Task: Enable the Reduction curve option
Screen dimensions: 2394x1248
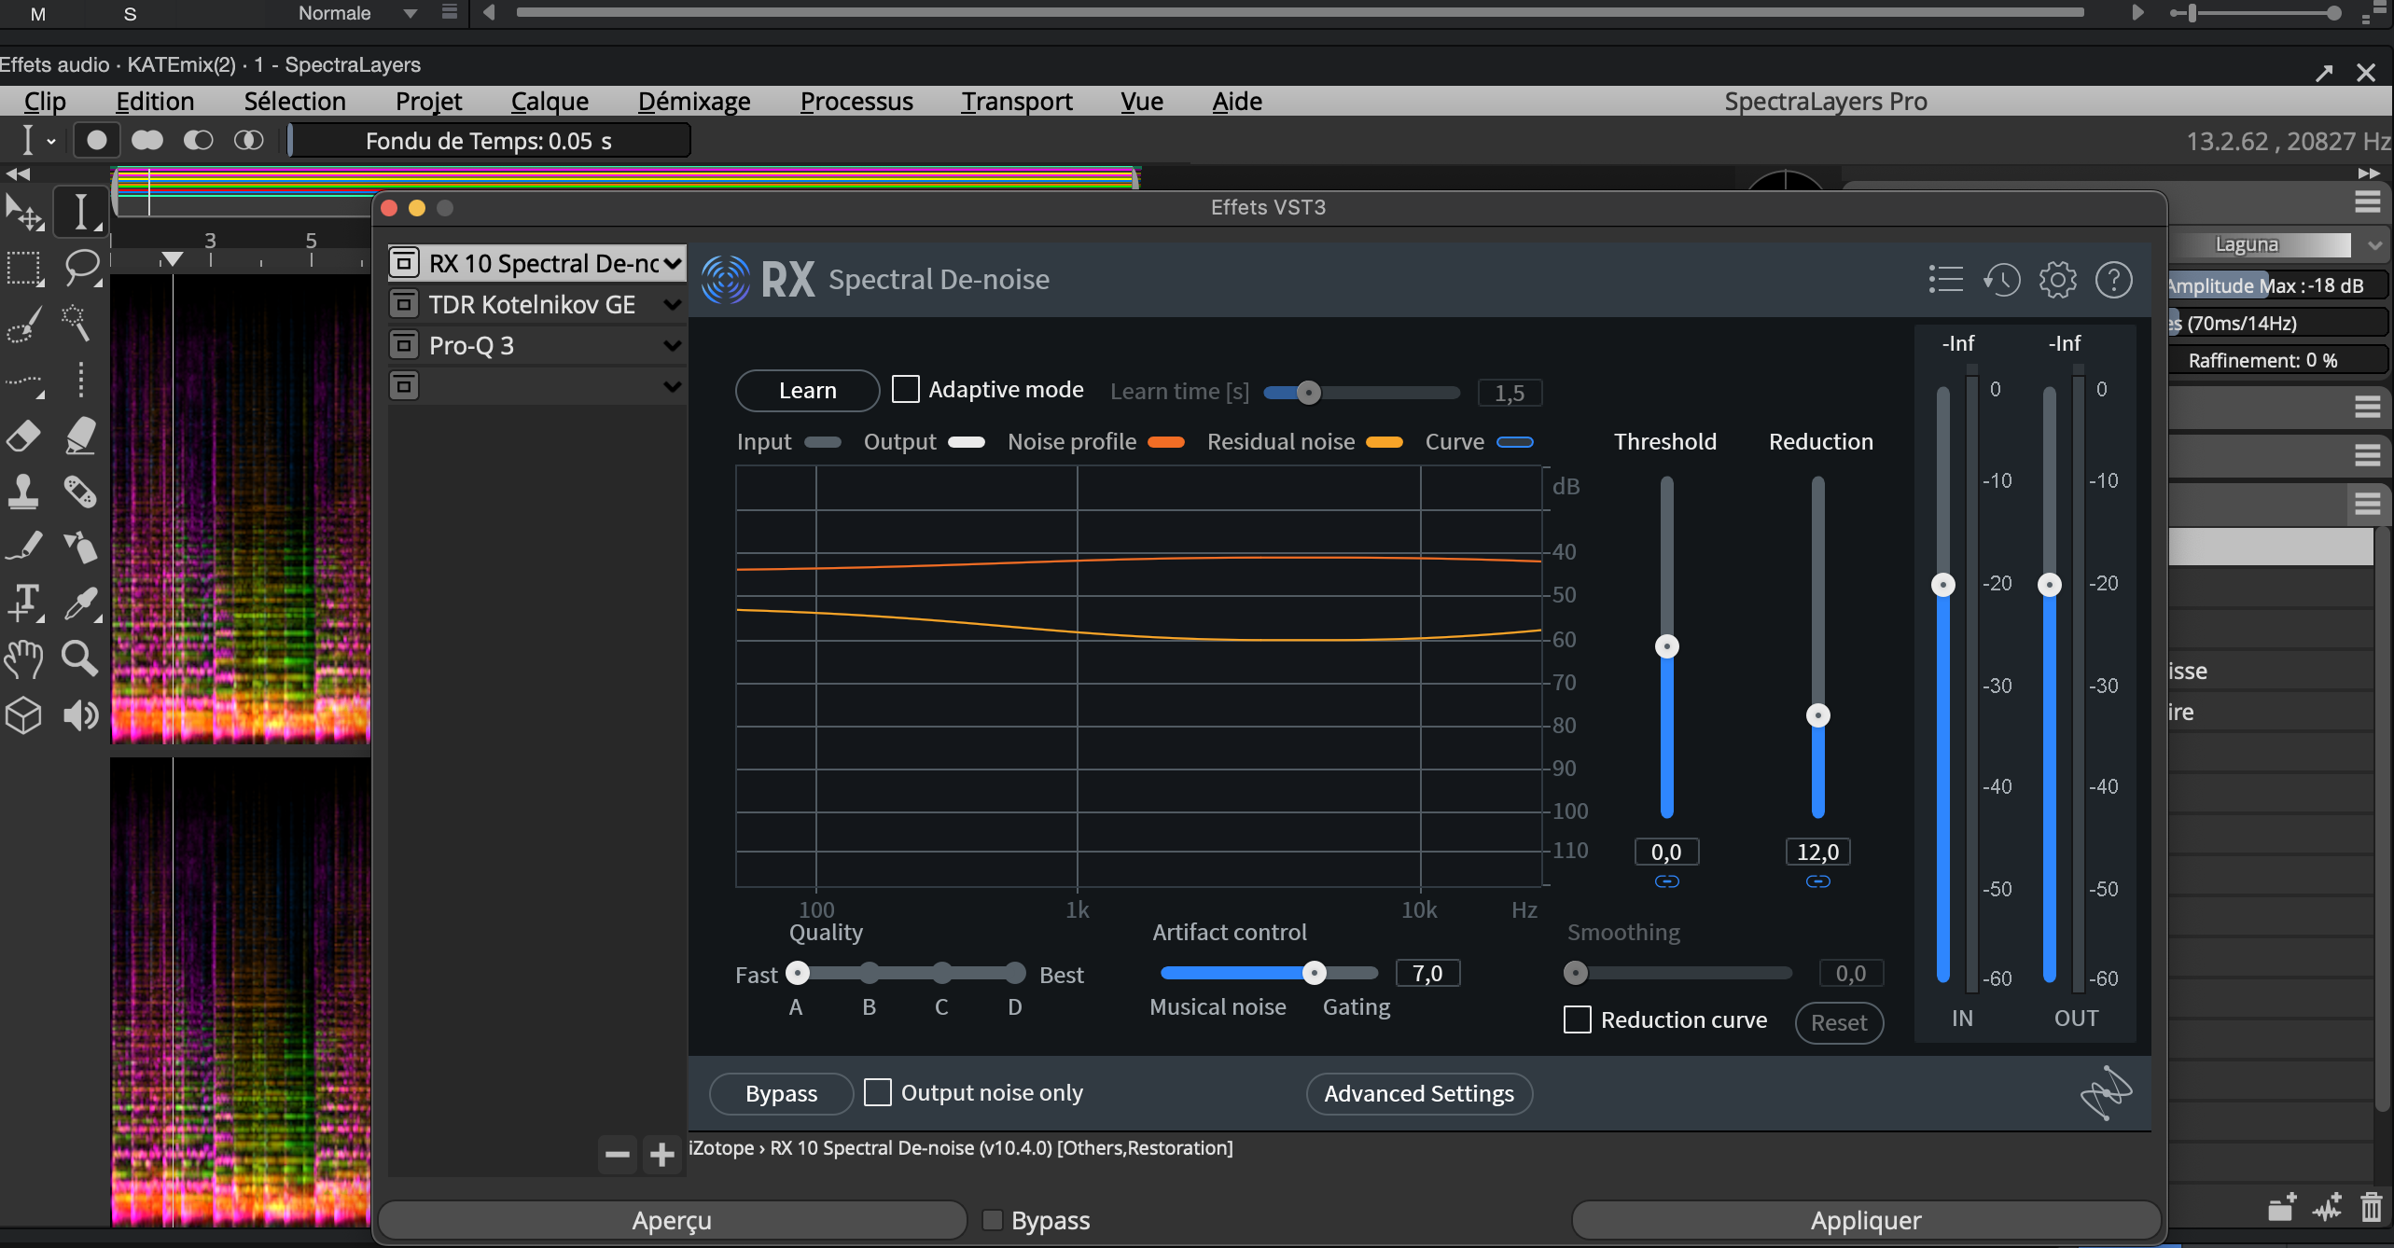Action: (1578, 1019)
